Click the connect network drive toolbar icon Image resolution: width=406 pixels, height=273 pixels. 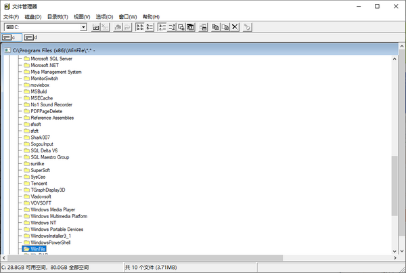coord(96,27)
